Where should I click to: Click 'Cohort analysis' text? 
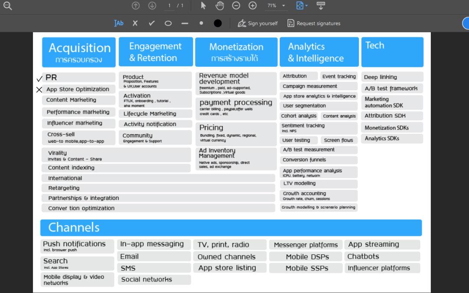click(x=299, y=116)
